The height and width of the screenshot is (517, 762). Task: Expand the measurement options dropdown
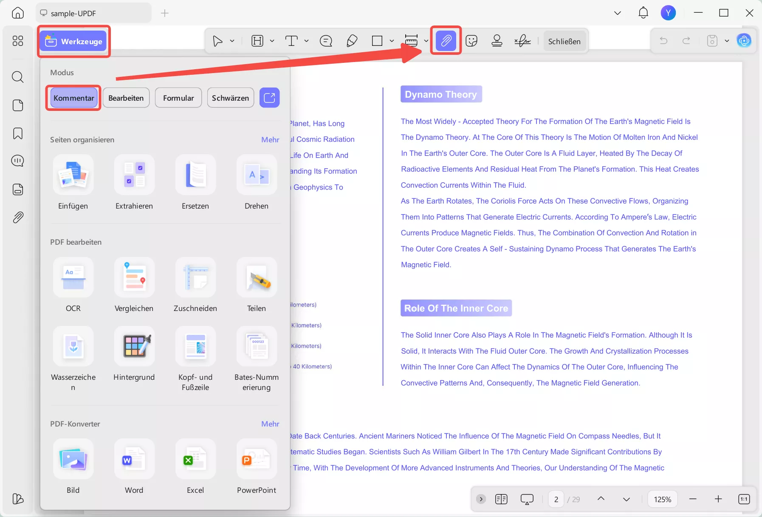click(x=426, y=41)
